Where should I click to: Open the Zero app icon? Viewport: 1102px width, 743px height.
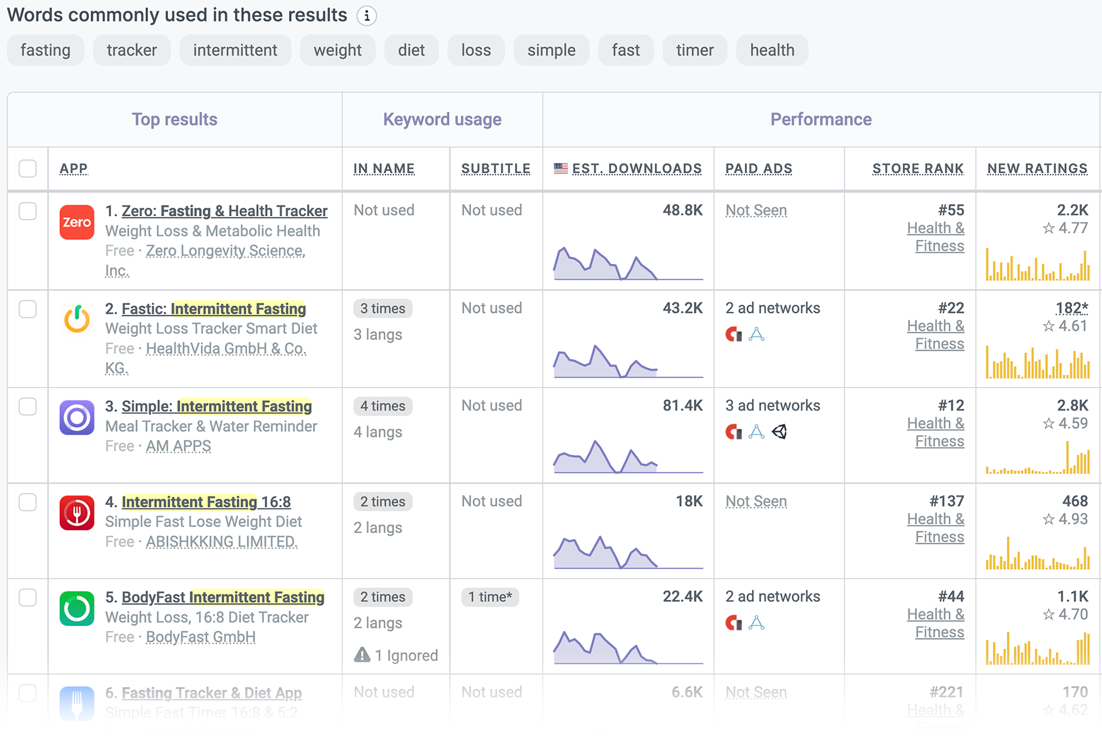coord(77,222)
